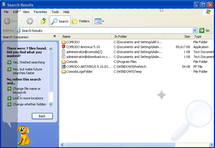215x148 pixels.
Task: Close the Search Companion pane
Action: (55, 36)
